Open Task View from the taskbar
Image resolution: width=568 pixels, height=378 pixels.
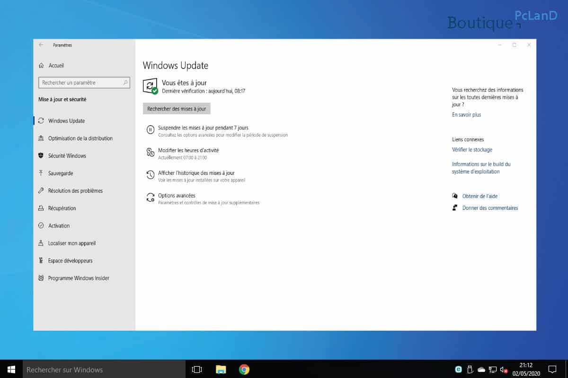(x=197, y=369)
